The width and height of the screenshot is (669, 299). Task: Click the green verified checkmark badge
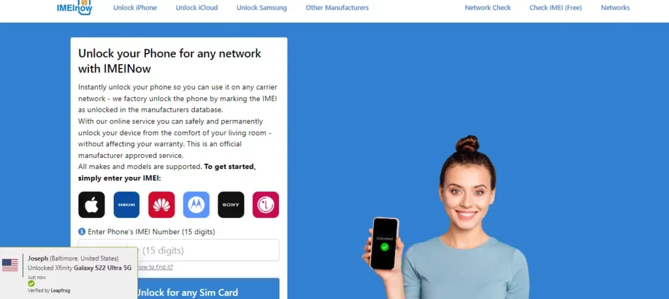[31, 283]
